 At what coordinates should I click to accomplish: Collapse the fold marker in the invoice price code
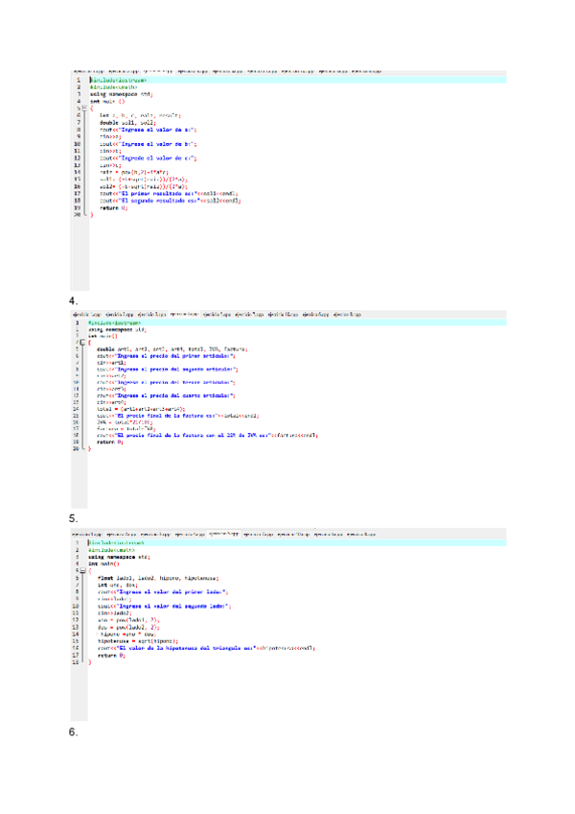coord(83,342)
